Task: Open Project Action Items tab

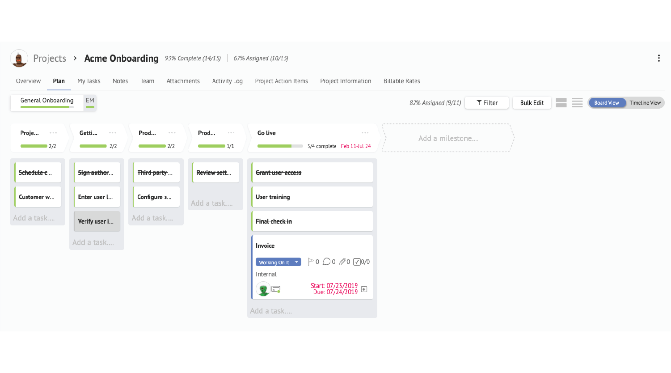Action: pyautogui.click(x=281, y=81)
